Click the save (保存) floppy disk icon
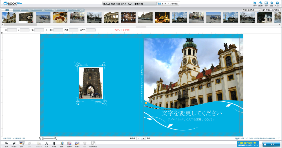282x148 pixels. 266,3
